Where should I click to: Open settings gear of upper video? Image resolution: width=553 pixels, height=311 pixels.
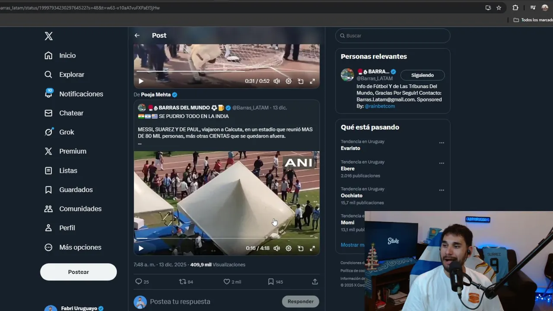point(289,81)
